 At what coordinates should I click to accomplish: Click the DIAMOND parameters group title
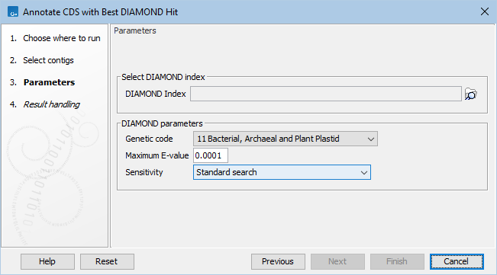162,123
